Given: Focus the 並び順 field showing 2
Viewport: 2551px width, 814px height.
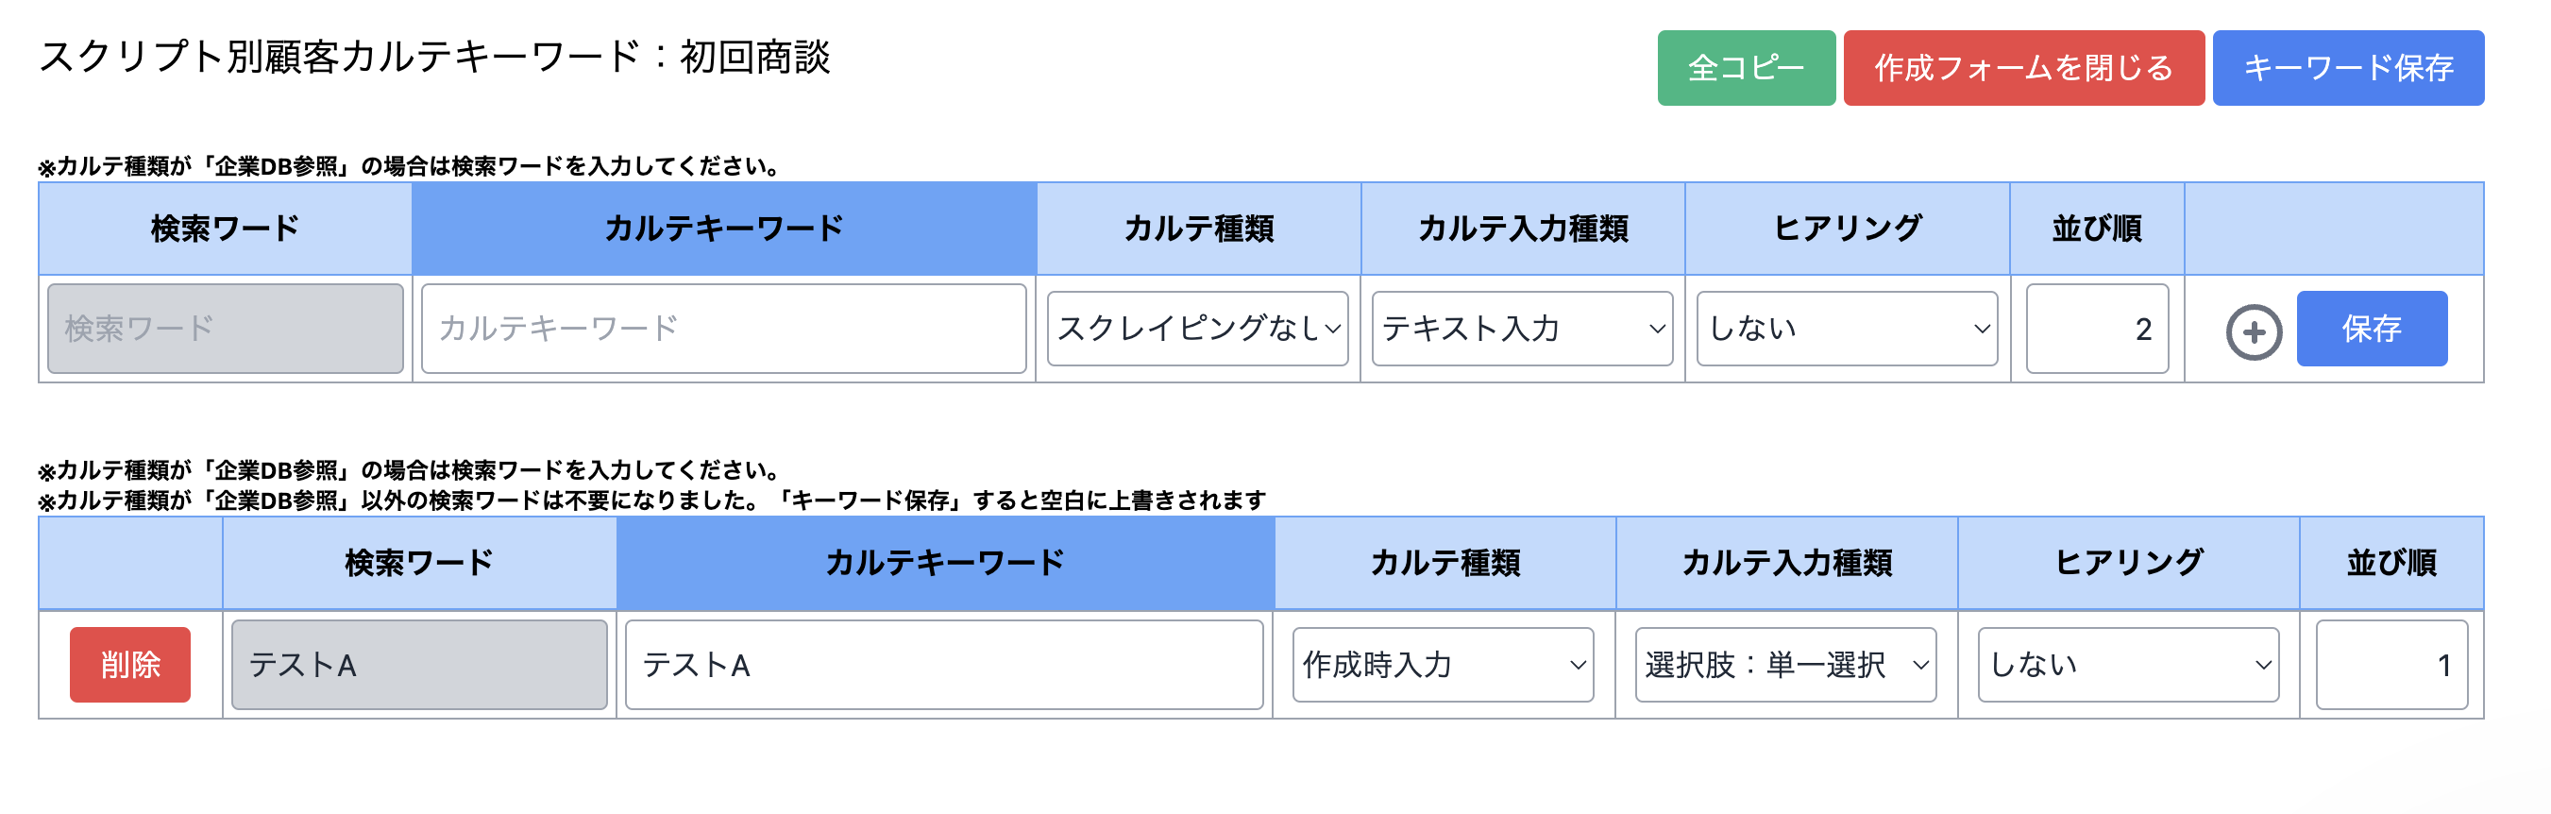Looking at the screenshot, I should [2097, 329].
